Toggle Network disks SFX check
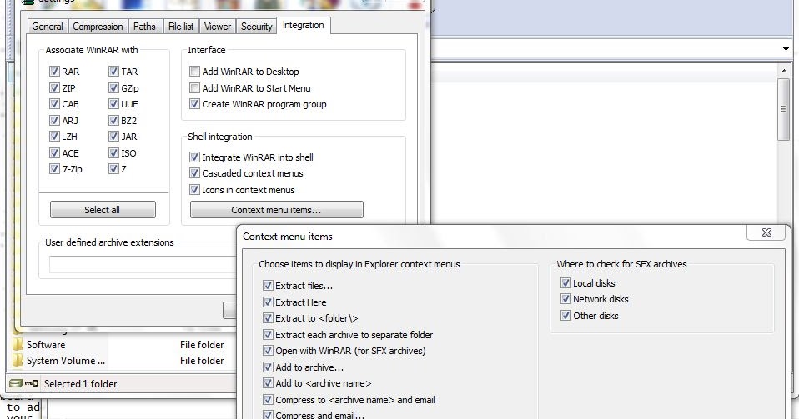This screenshot has width=799, height=419. (565, 299)
